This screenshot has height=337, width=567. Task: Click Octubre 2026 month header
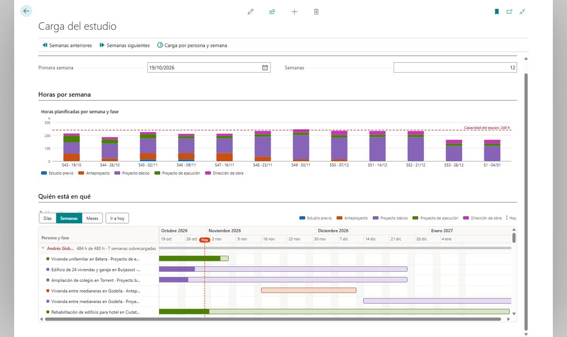click(174, 231)
